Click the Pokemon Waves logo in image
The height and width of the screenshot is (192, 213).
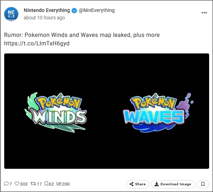point(158,113)
